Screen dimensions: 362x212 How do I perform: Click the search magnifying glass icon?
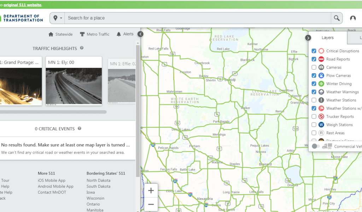pyautogui.click(x=337, y=18)
